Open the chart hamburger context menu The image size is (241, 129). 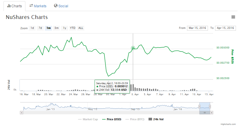(x=233, y=17)
